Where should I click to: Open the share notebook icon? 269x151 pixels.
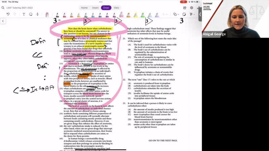click(185, 8)
